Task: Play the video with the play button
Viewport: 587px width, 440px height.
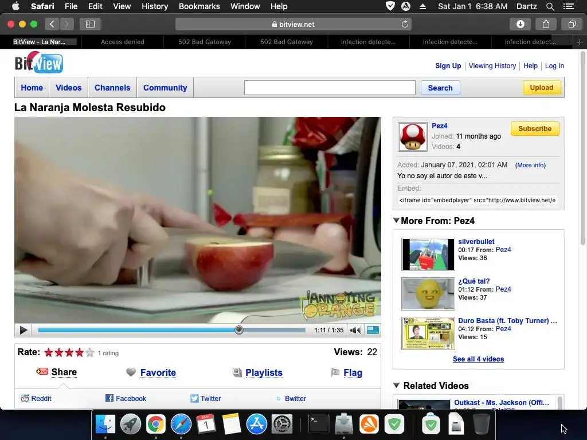Action: [x=23, y=330]
